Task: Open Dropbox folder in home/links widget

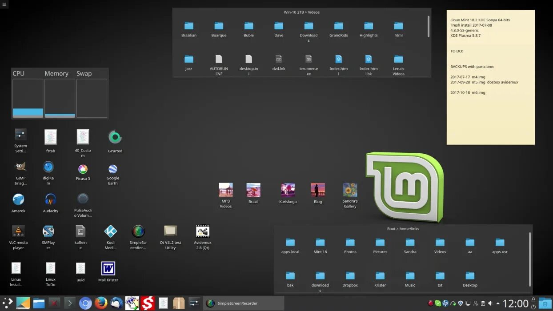Action: [350, 279]
